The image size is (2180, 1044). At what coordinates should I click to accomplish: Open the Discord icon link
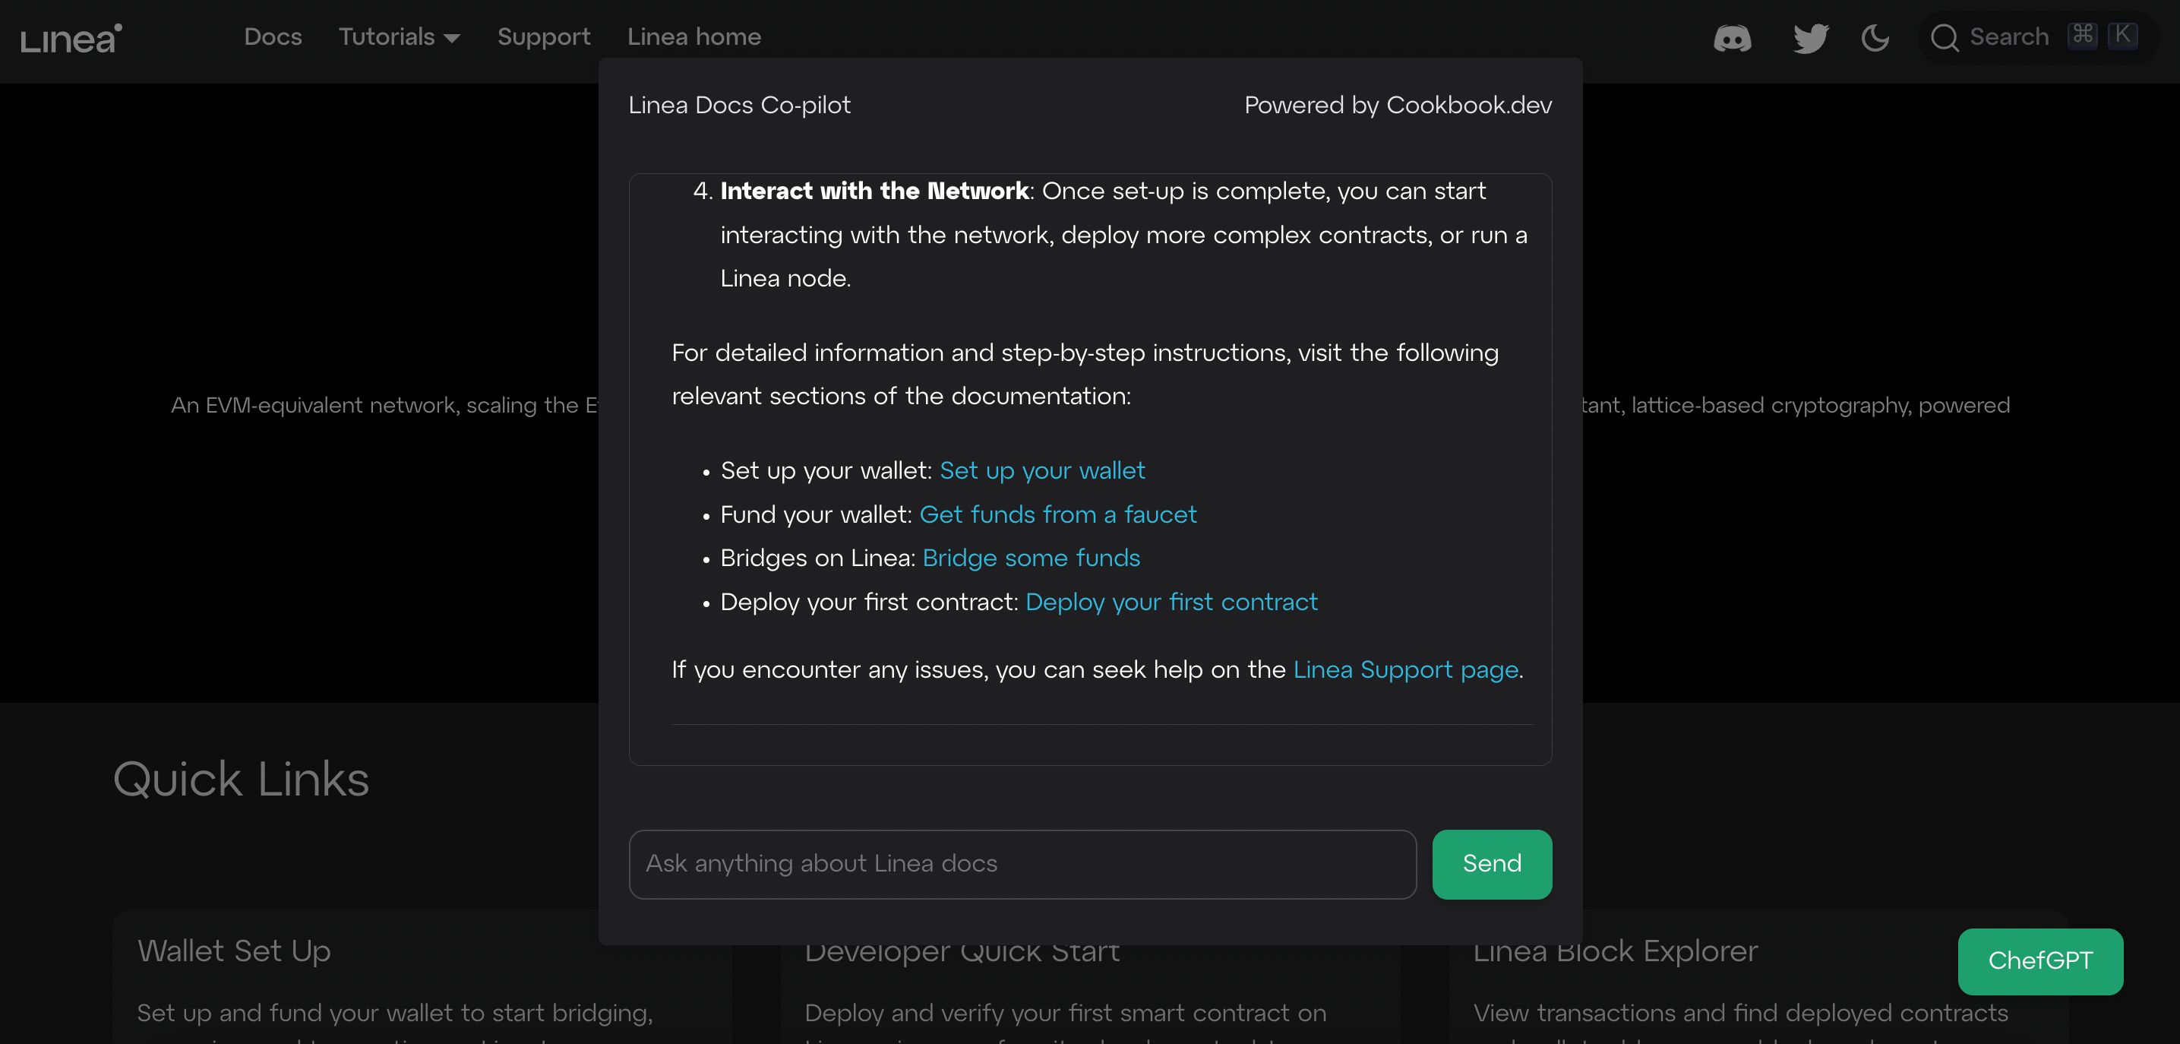(x=1733, y=38)
